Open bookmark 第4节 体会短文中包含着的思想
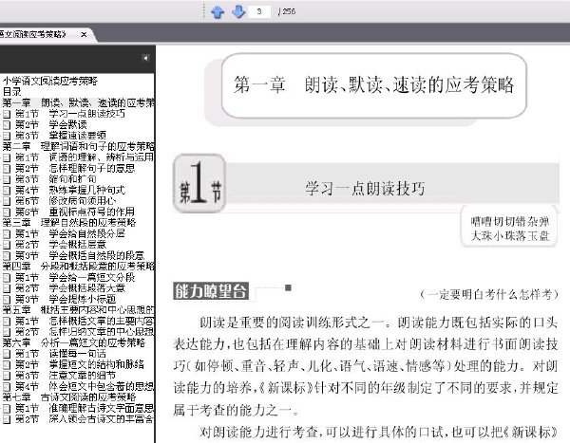This screenshot has width=570, height=443. [x=85, y=386]
